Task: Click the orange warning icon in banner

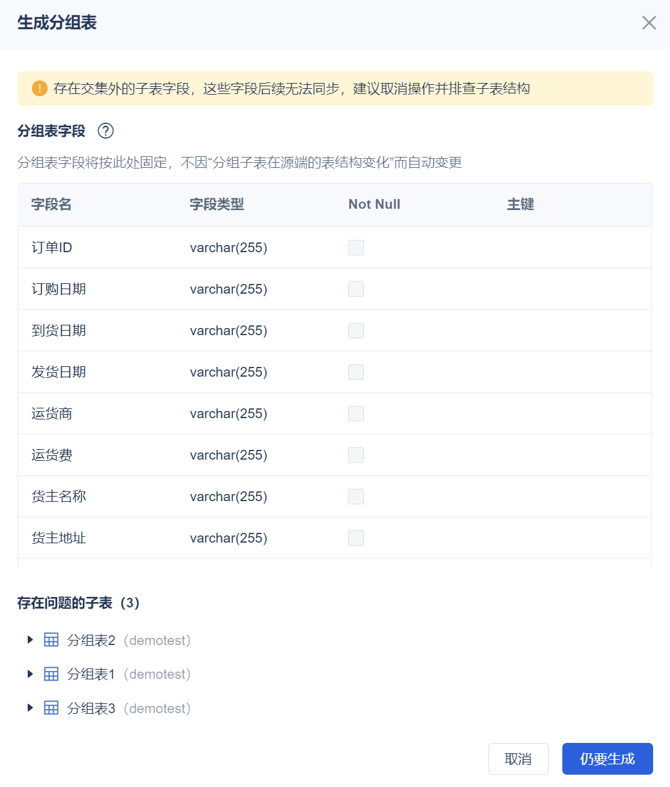Action: pos(40,88)
